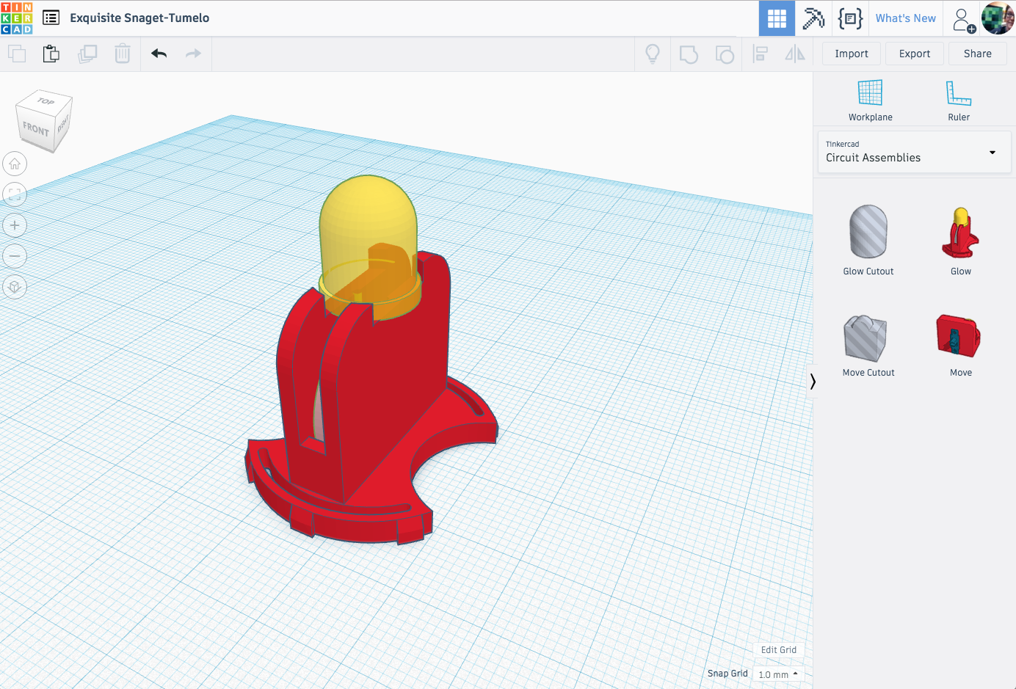Redo the last action
Viewport: 1016px width, 689px height.
[193, 54]
